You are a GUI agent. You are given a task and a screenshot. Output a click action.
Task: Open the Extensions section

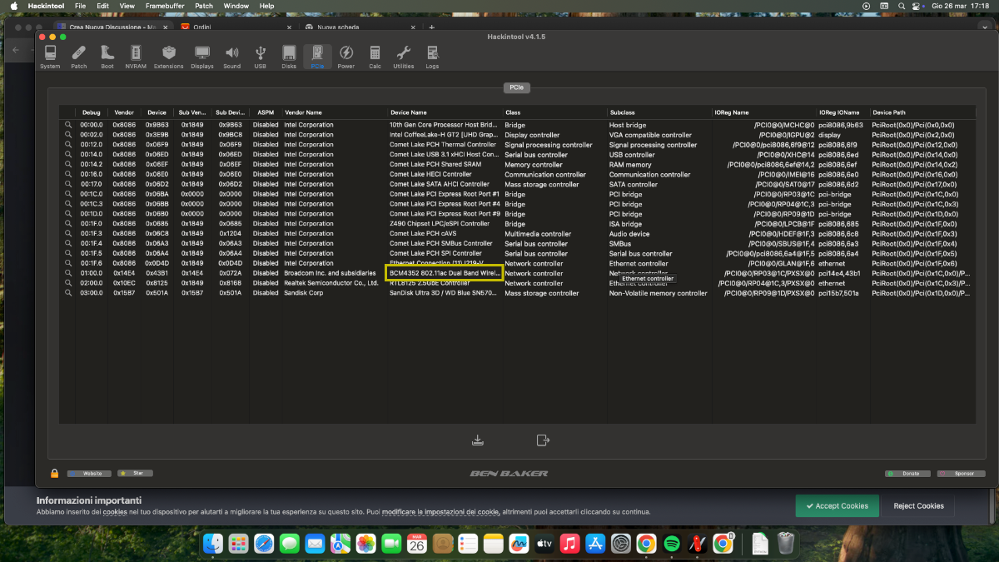(169, 57)
